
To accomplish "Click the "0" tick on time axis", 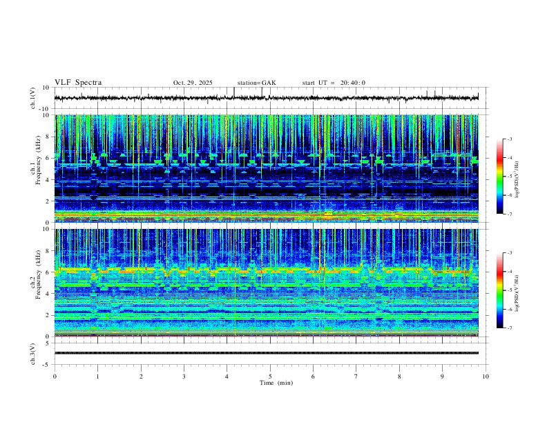I will (x=55, y=376).
